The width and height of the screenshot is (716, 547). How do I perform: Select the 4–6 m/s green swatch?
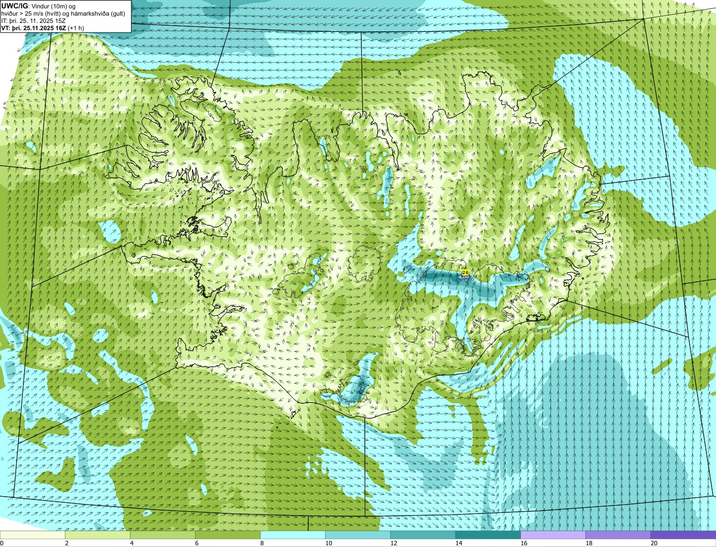(x=163, y=535)
